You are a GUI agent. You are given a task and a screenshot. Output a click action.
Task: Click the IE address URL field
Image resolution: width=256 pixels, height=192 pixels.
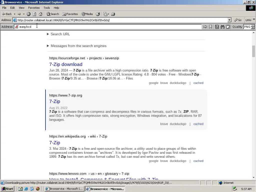click(120, 20)
